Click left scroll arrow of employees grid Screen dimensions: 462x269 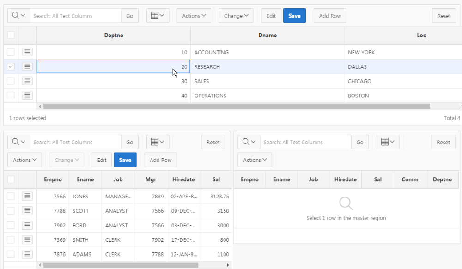pyautogui.click(x=40, y=265)
